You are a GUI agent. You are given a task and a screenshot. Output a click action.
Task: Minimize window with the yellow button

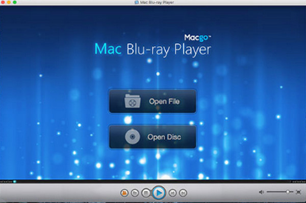pos(9,3)
